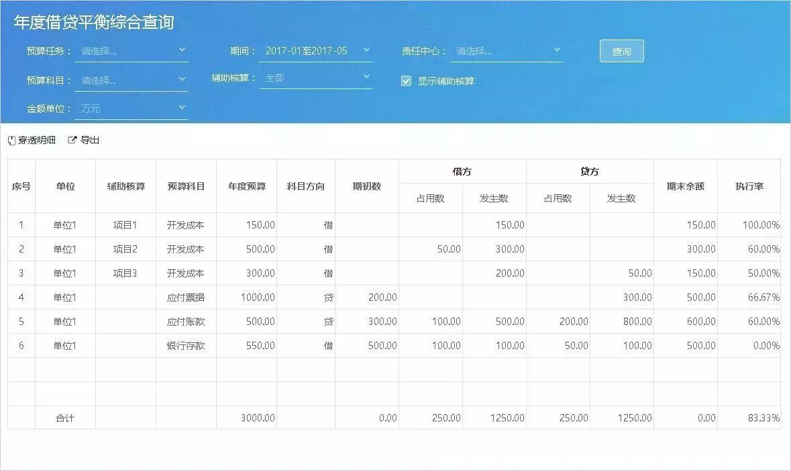The width and height of the screenshot is (791, 471).
Task: Click the 年度预算 column header
Action: point(246,186)
